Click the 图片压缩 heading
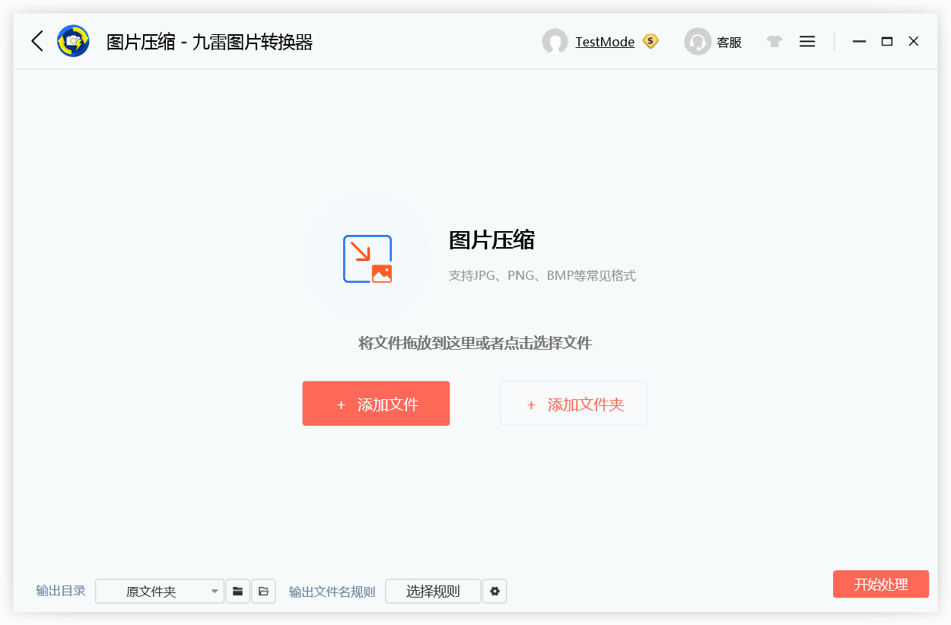Screen dimensions: 951x625 click(491, 240)
